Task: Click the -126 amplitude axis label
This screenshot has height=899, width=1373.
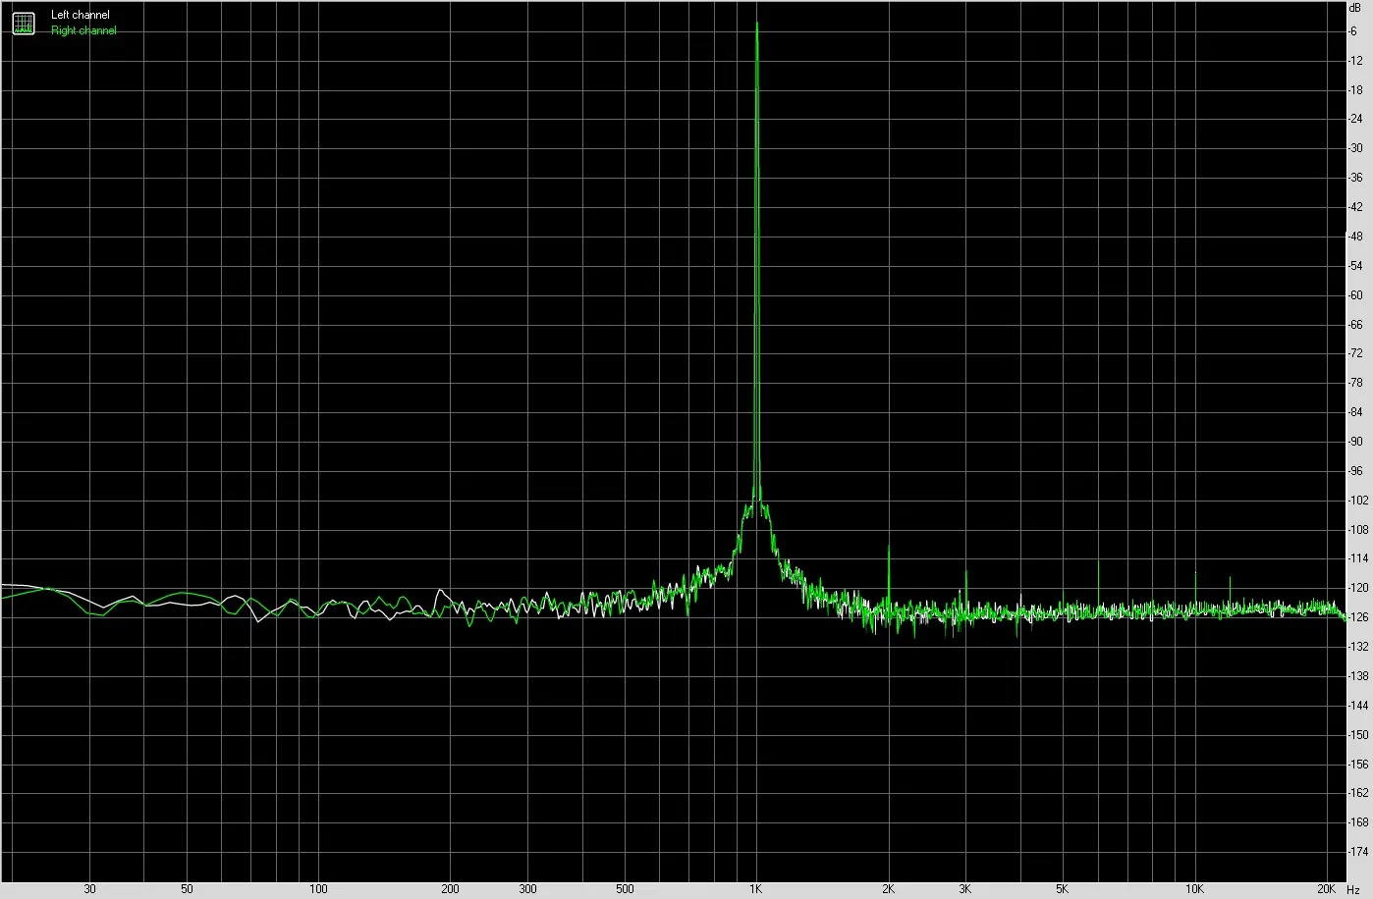Action: click(x=1357, y=617)
